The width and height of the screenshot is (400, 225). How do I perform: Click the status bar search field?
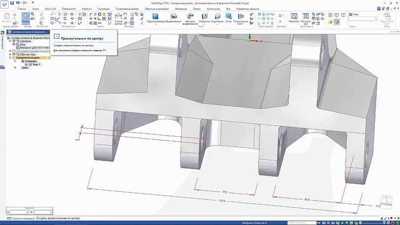pyautogui.click(x=302, y=222)
